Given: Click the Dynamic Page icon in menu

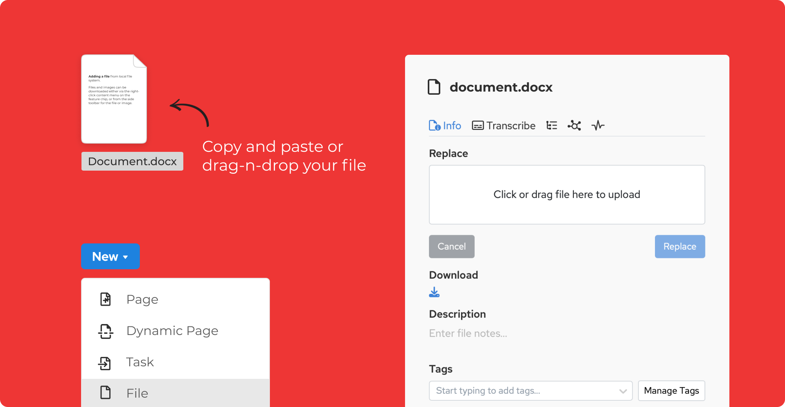Looking at the screenshot, I should coord(105,331).
